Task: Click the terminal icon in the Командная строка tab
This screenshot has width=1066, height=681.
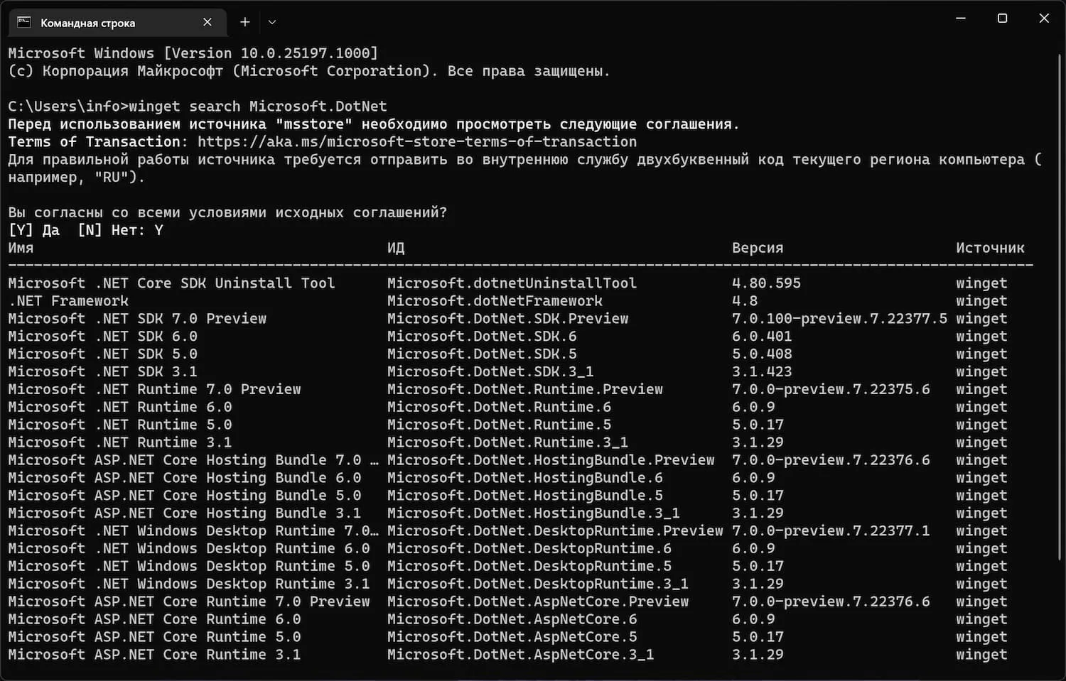Action: (x=24, y=22)
